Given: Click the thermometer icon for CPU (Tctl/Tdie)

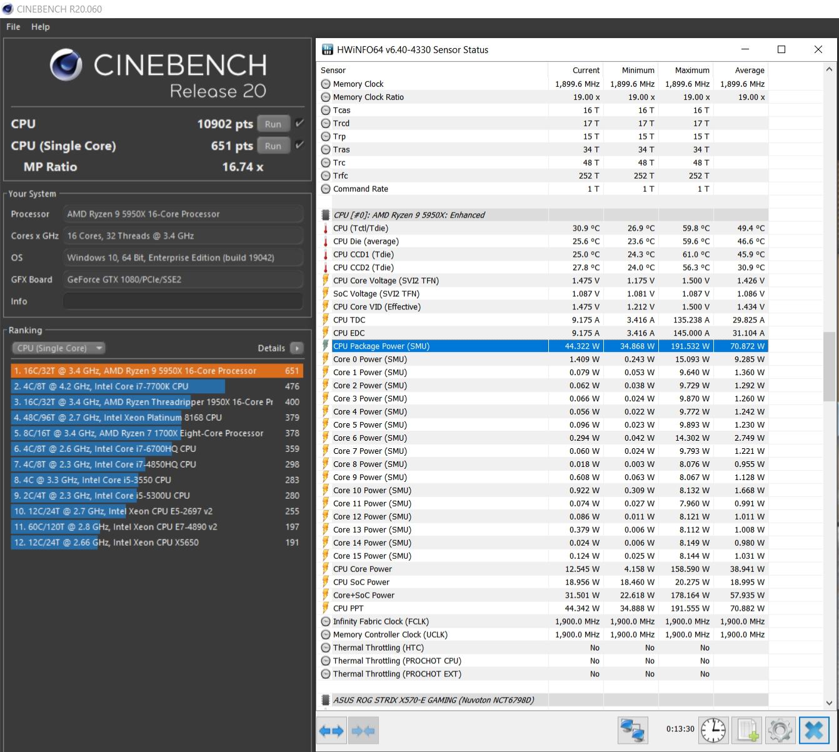Looking at the screenshot, I should [325, 228].
